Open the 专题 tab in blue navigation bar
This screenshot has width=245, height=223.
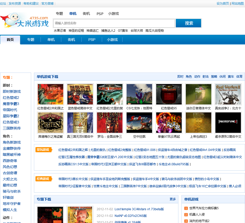tap(31, 40)
